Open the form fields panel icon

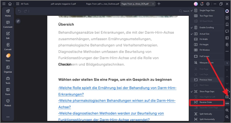[x=227, y=38]
